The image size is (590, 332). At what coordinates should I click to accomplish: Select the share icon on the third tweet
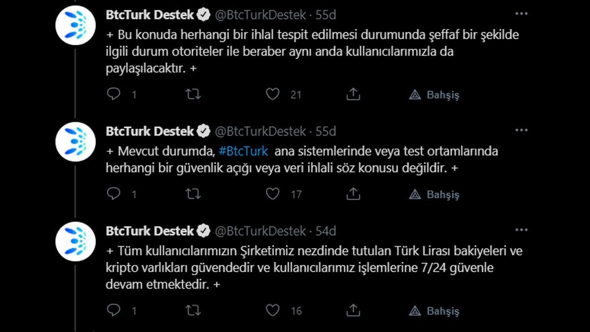(x=353, y=310)
